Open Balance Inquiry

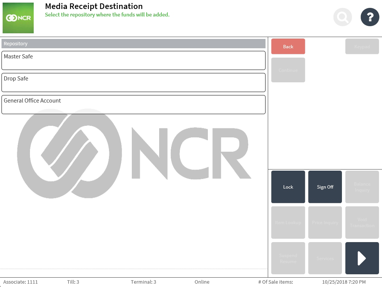coord(362,187)
